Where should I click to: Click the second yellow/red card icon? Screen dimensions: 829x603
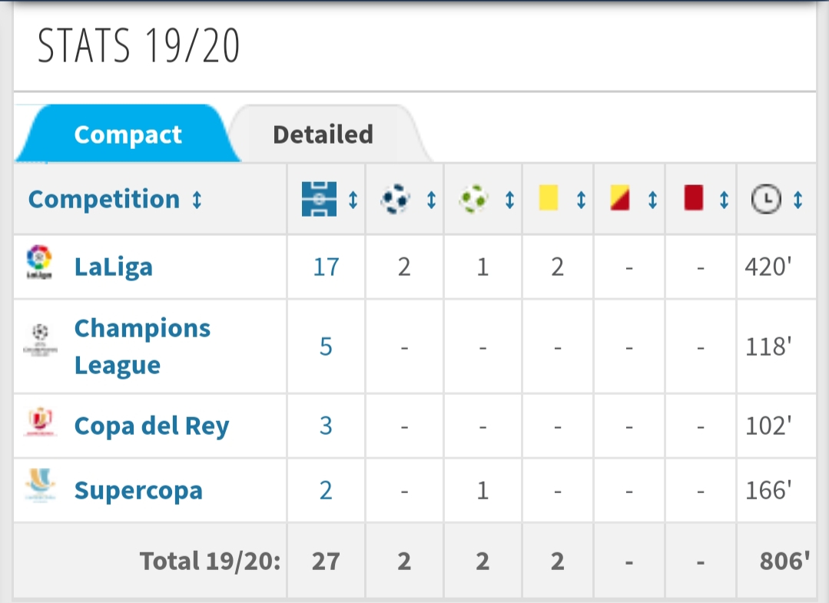pyautogui.click(x=619, y=200)
